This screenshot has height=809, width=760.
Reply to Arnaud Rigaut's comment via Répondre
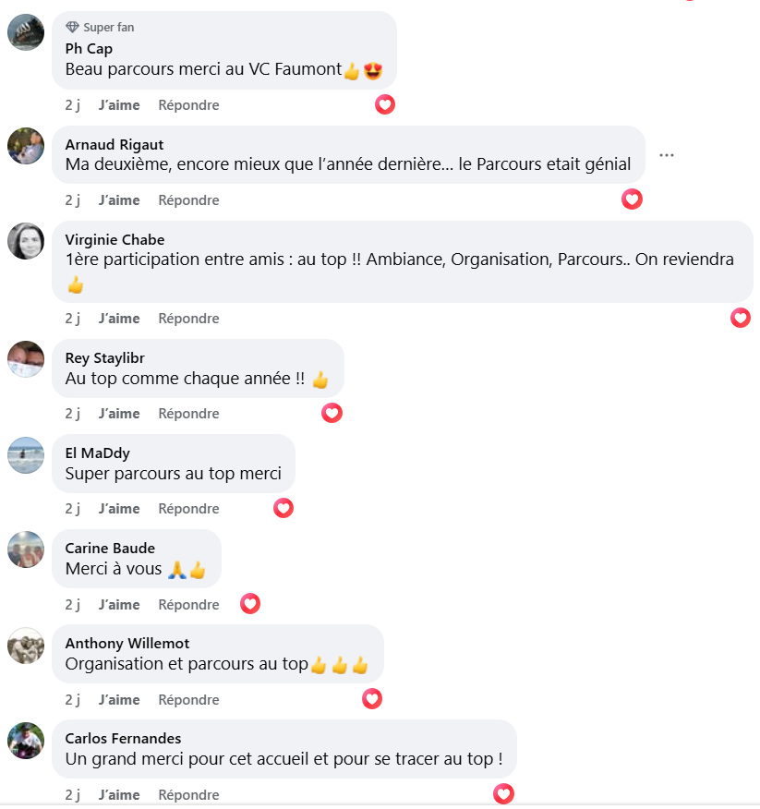188,200
